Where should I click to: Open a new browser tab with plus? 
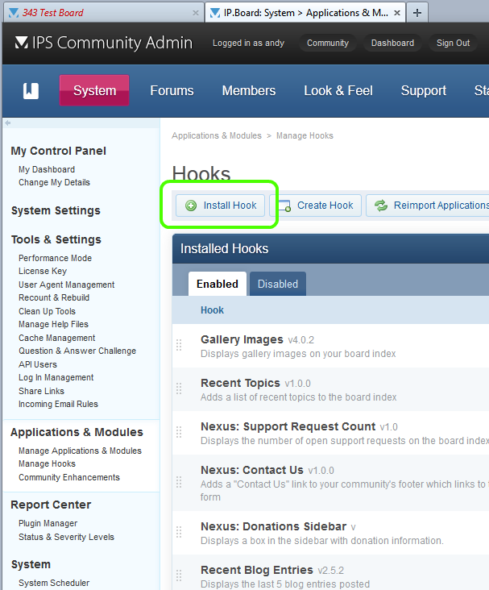pyautogui.click(x=417, y=13)
